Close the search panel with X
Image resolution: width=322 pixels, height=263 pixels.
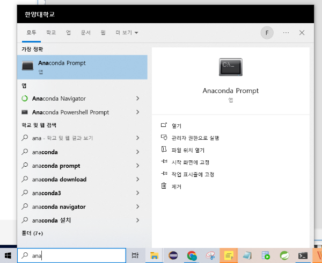[302, 33]
